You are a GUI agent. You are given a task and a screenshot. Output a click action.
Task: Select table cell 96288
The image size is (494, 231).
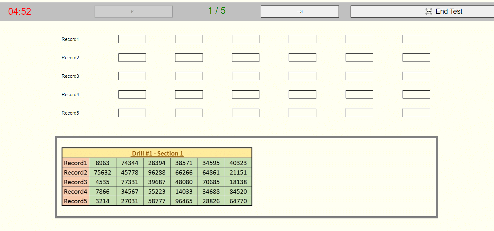click(157, 172)
